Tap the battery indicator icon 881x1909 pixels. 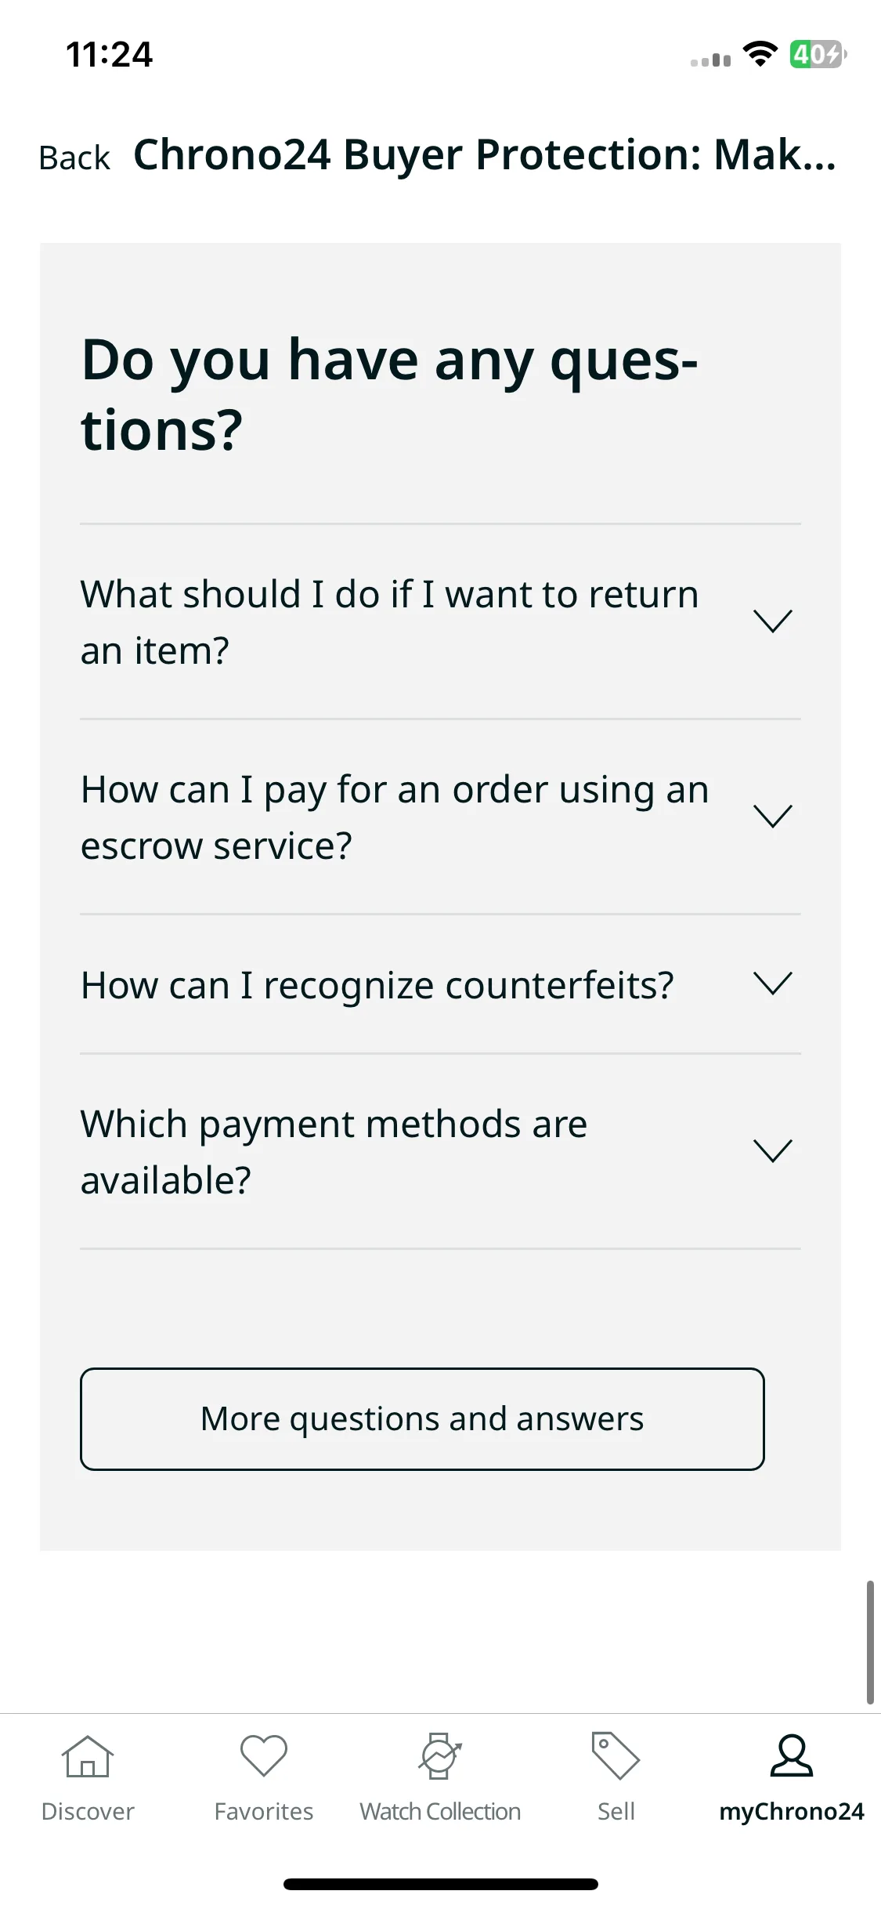coord(818,54)
